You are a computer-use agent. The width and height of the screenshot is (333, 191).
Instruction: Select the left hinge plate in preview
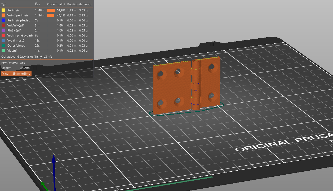pos(172,87)
